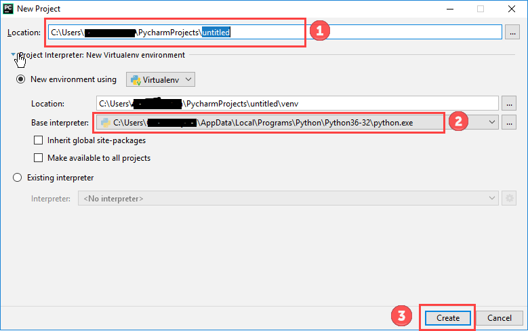
Task: Click the venv Location path field
Action: coord(297,104)
